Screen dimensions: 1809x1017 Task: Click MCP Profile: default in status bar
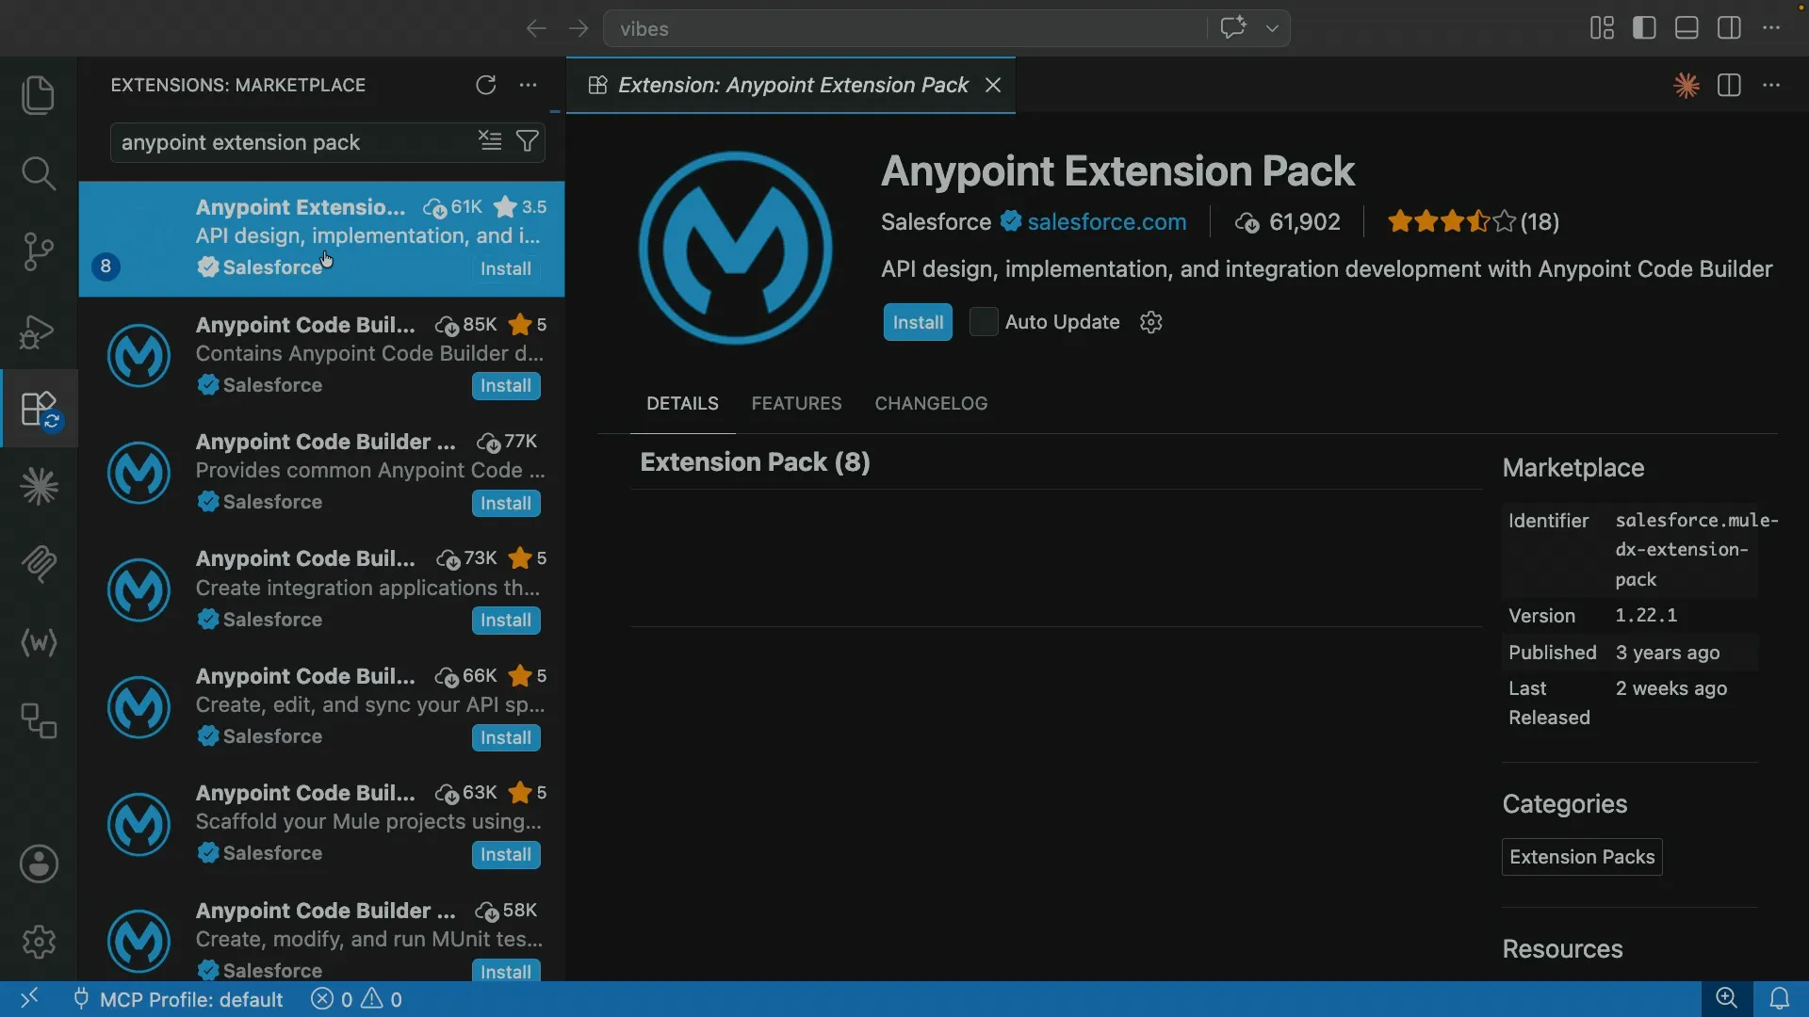[x=179, y=1000]
